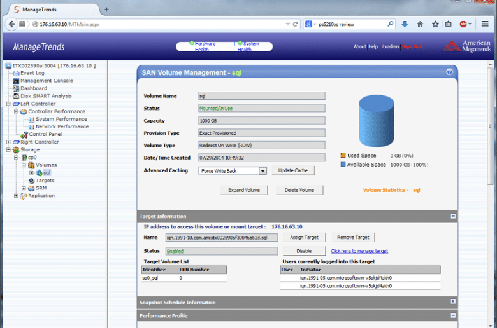
Task: Collapse the Controller Performance node
Action: [x=16, y=111]
